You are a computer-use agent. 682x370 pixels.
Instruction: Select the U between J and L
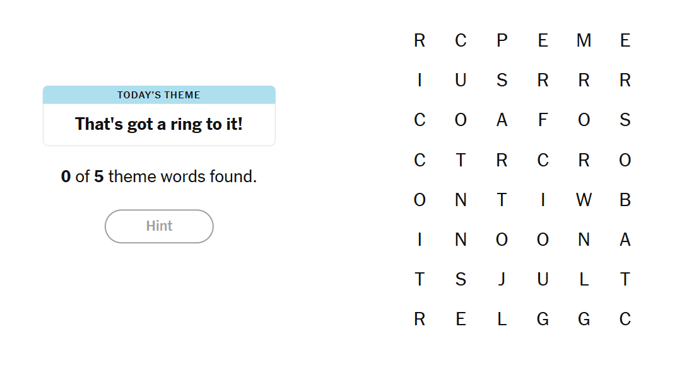click(x=543, y=279)
